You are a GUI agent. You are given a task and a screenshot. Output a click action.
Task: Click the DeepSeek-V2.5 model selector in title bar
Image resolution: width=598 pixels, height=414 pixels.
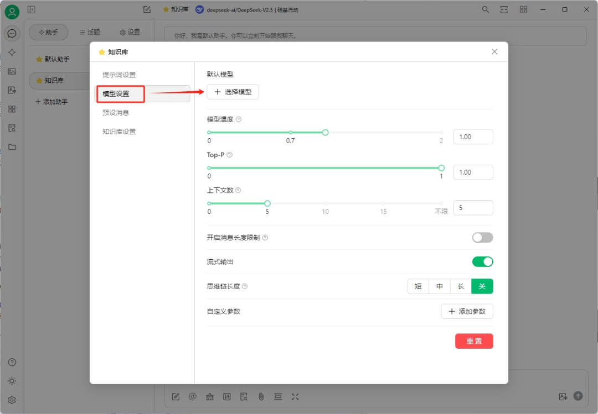coord(247,9)
